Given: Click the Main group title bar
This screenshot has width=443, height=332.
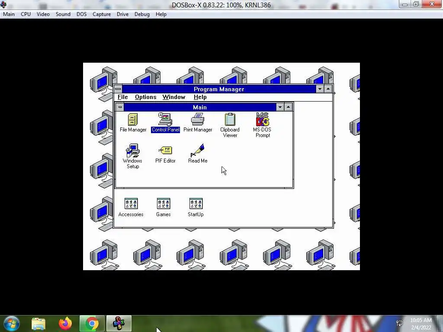Looking at the screenshot, I should pos(200,107).
